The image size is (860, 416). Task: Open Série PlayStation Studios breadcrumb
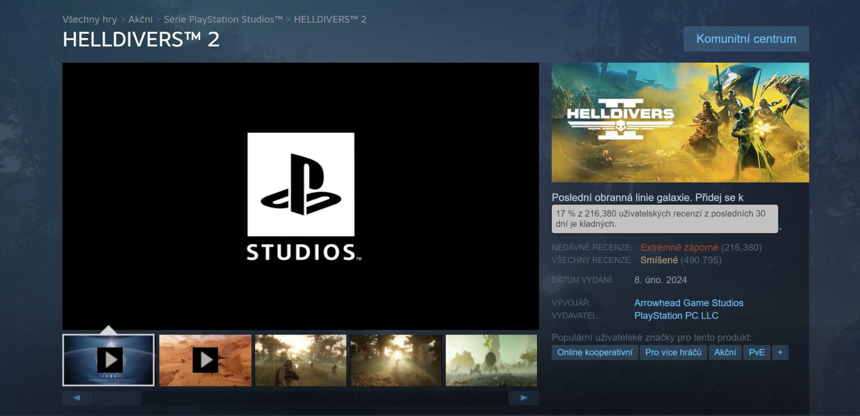pyautogui.click(x=223, y=19)
